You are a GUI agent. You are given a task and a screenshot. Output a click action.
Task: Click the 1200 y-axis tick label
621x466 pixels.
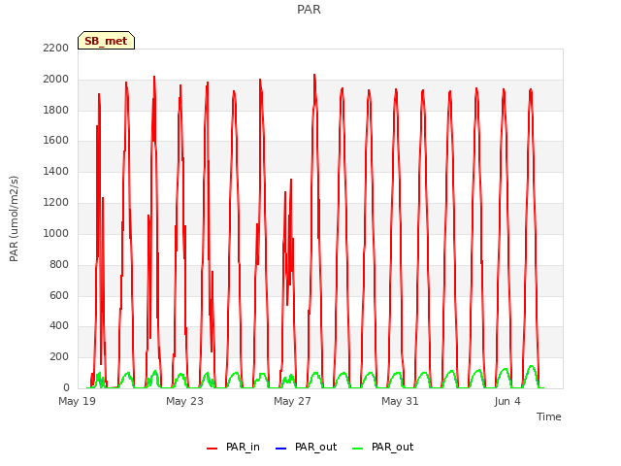point(56,202)
